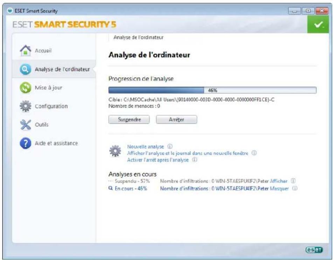
Task: Start a Nouvelle analyse
Action: coord(145,147)
